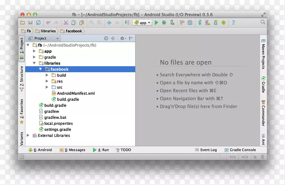Open the 7: Structure side tab
This screenshot has height=185, width=285.
click(x=22, y=78)
